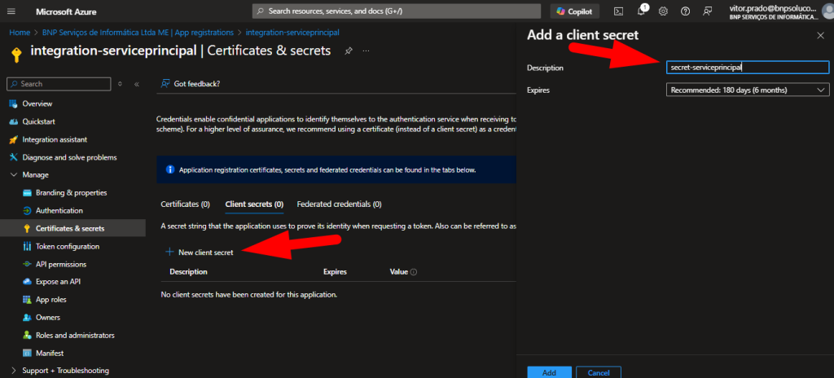Open API permissions in sidebar

(61, 264)
